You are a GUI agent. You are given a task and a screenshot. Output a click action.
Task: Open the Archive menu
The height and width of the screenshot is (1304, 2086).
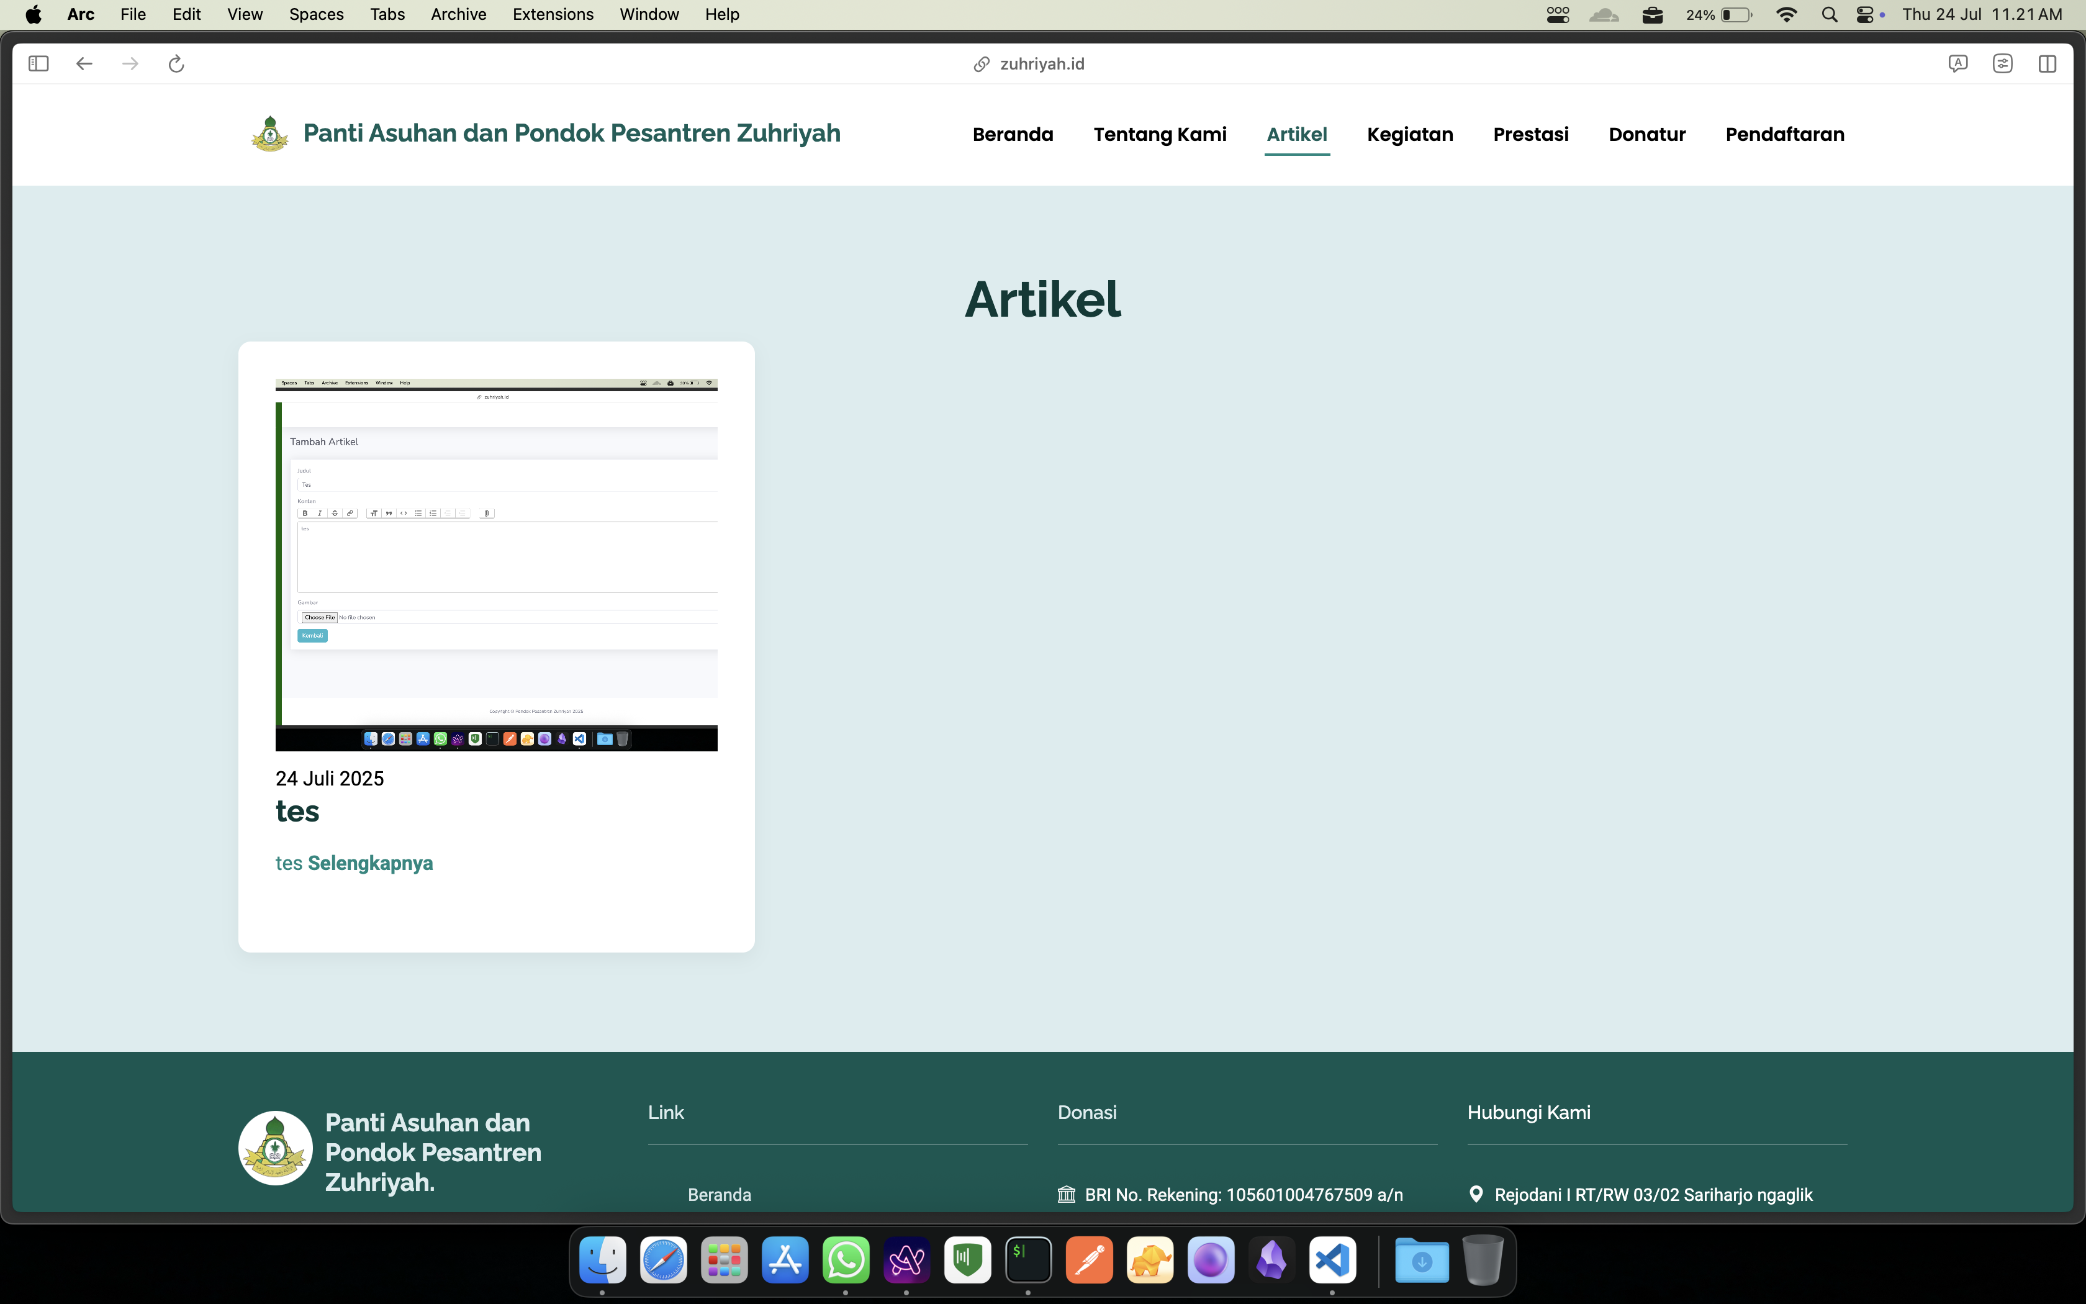point(458,15)
